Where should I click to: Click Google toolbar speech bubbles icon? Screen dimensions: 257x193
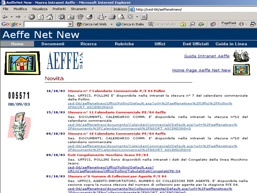pos(192,24)
